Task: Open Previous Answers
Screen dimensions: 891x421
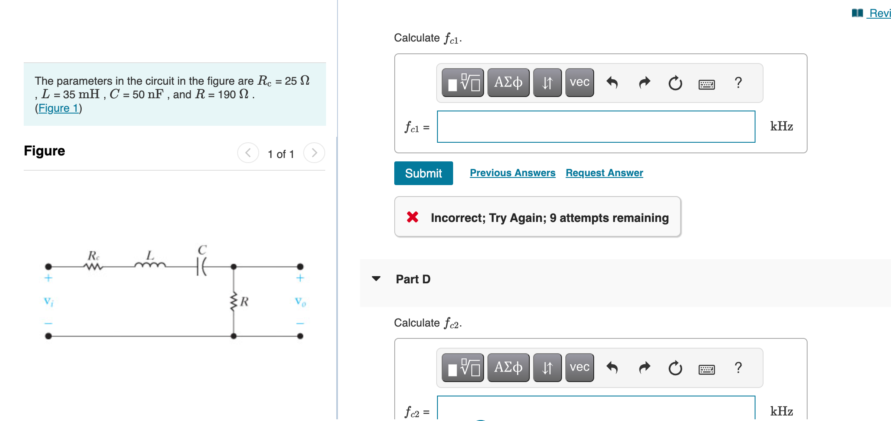Action: tap(513, 172)
